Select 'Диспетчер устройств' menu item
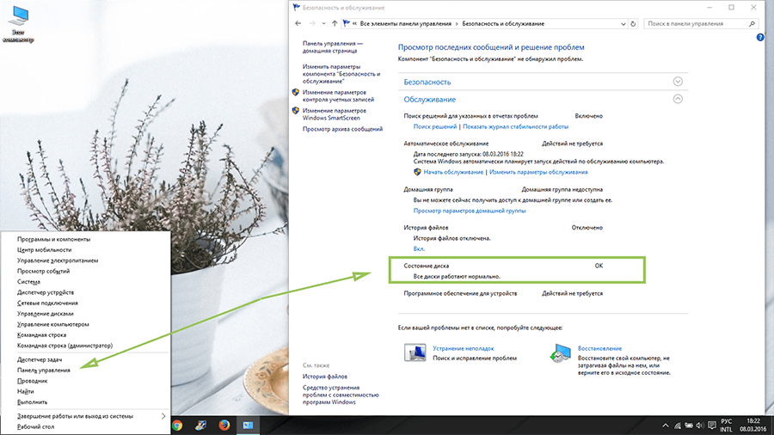The image size is (774, 435). pyautogui.click(x=86, y=292)
